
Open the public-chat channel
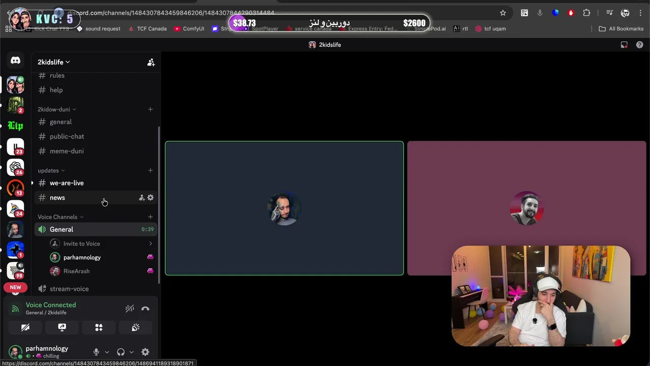pyautogui.click(x=95, y=137)
